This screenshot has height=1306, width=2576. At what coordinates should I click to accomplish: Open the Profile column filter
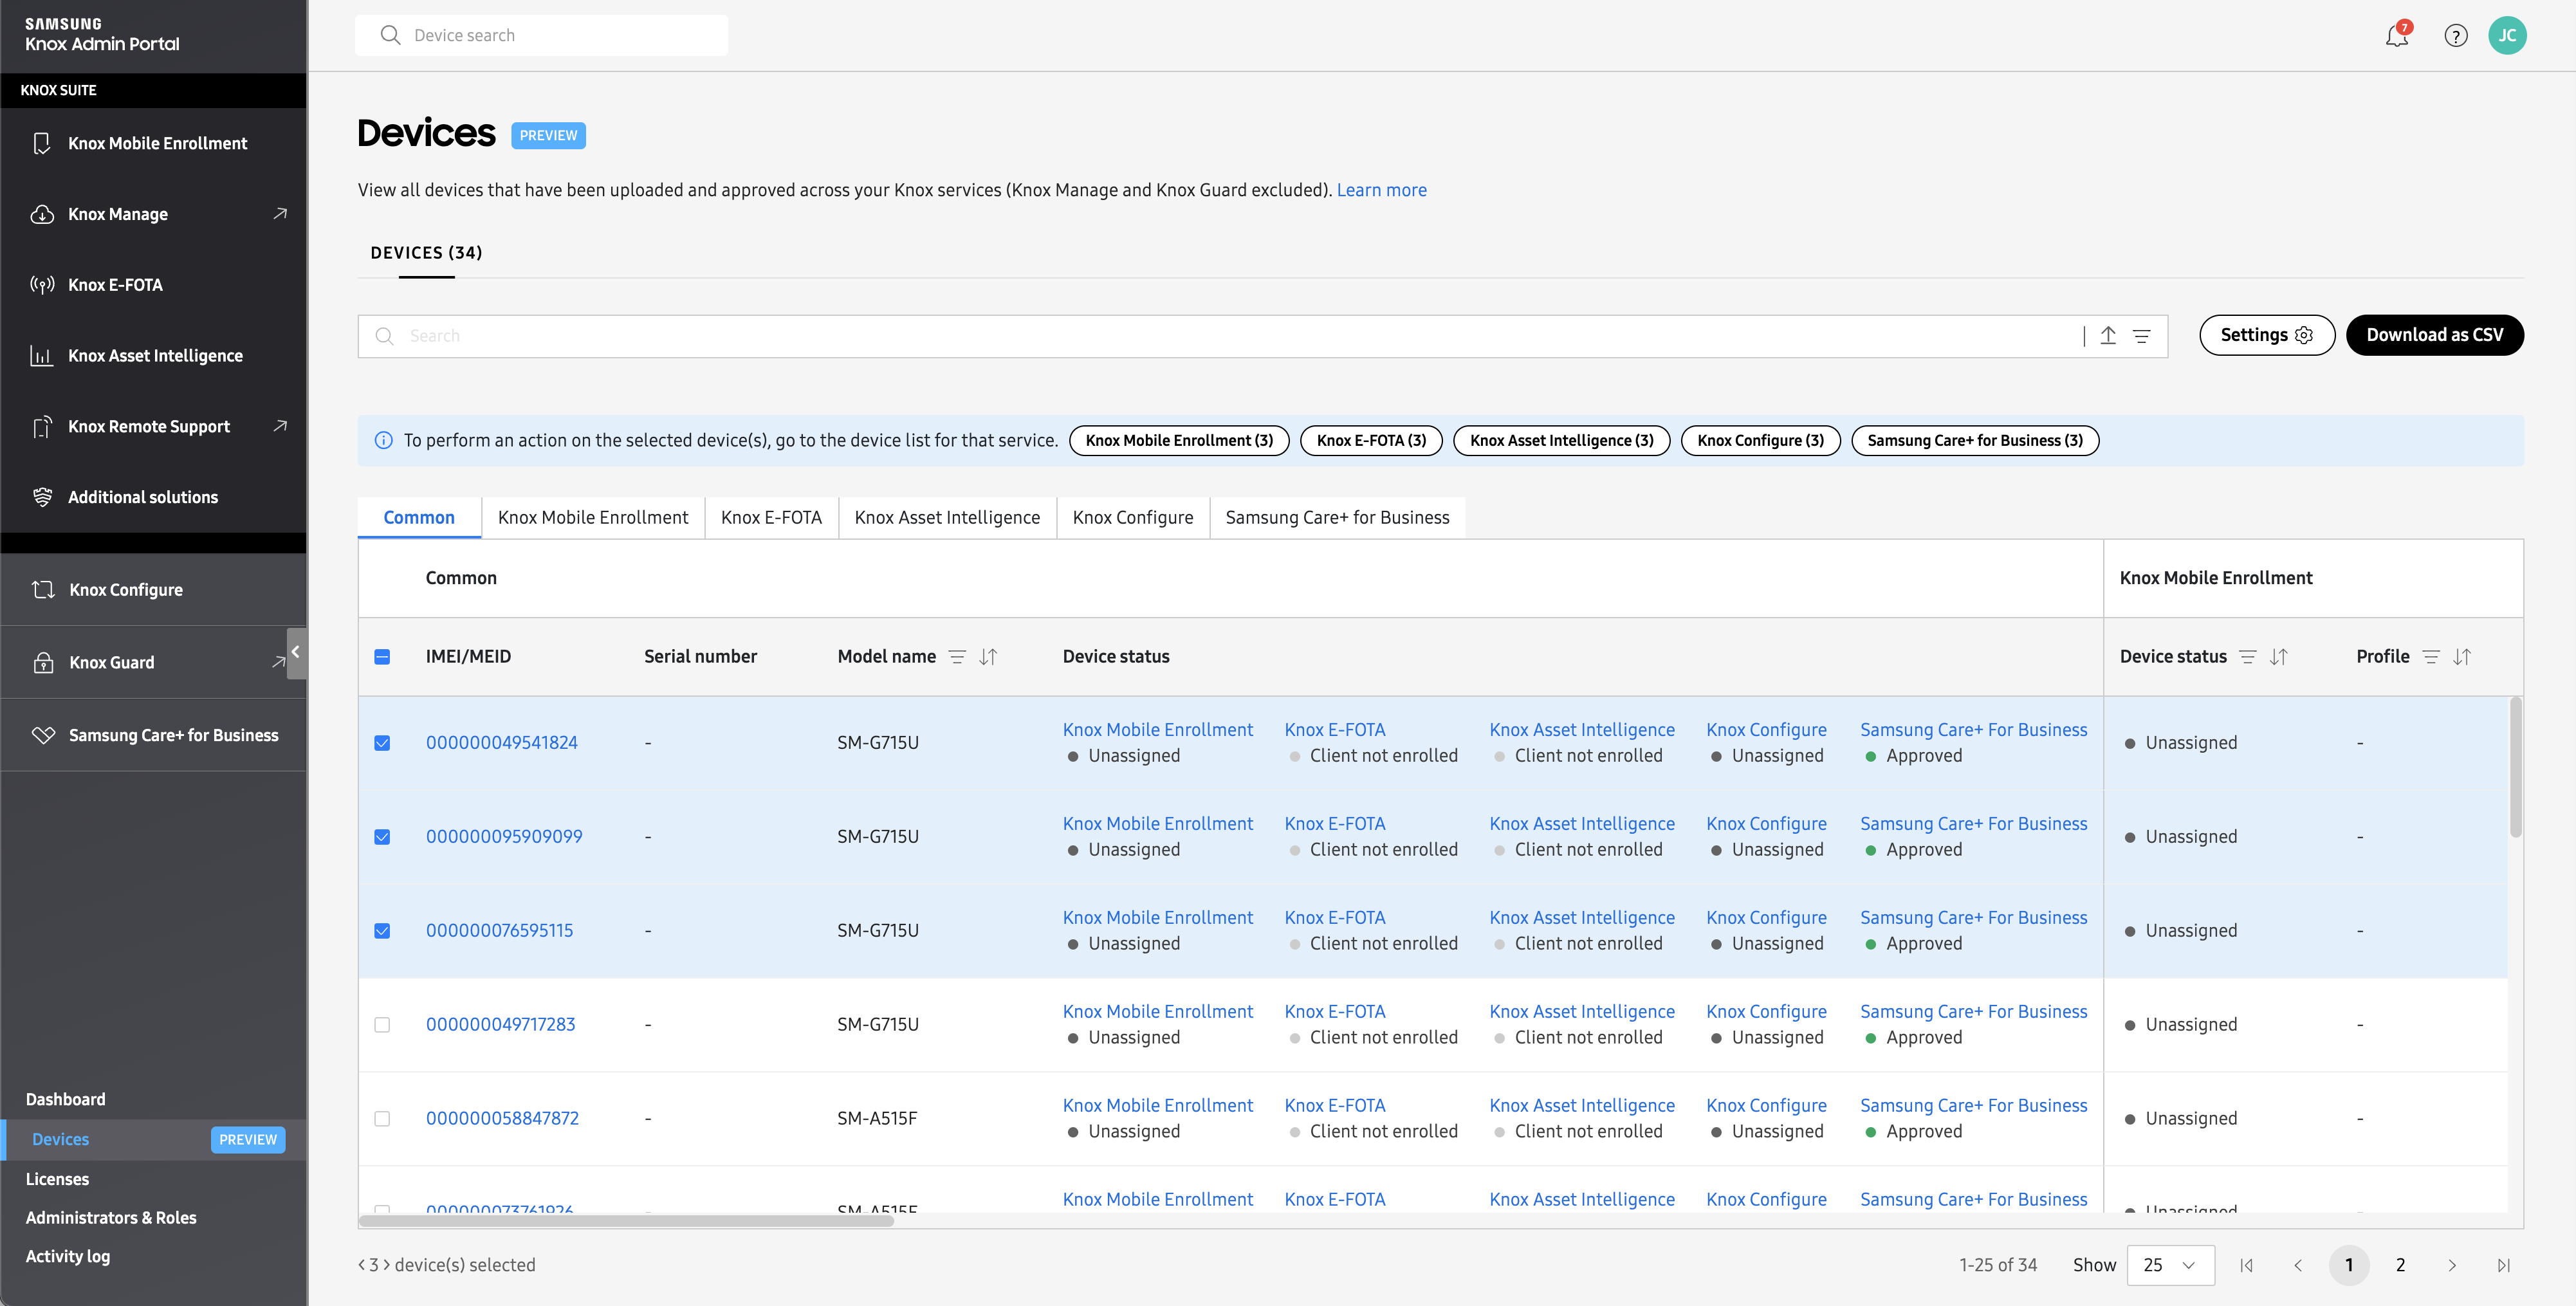point(2431,657)
